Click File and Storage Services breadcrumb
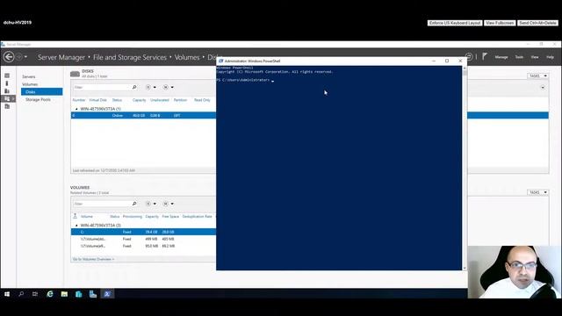Image resolution: width=562 pixels, height=316 pixels. click(x=130, y=57)
